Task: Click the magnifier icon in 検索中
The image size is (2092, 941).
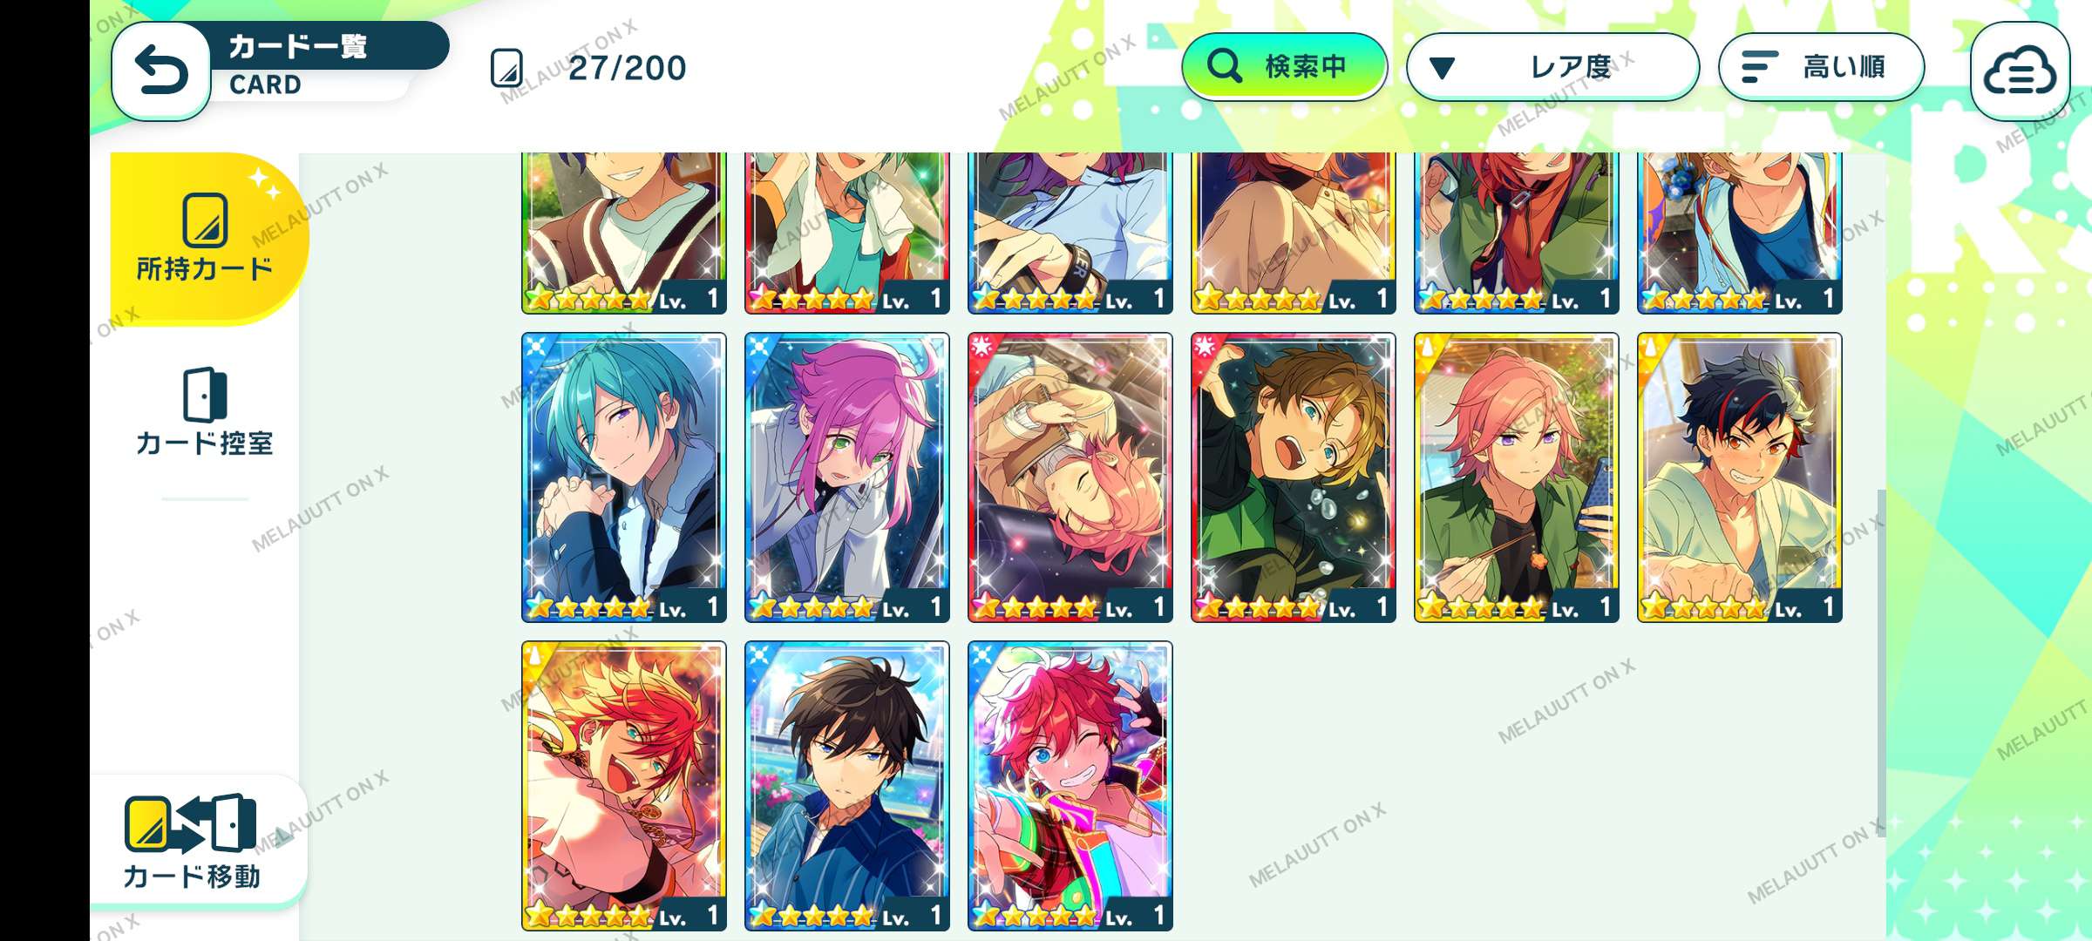Action: 1224,66
